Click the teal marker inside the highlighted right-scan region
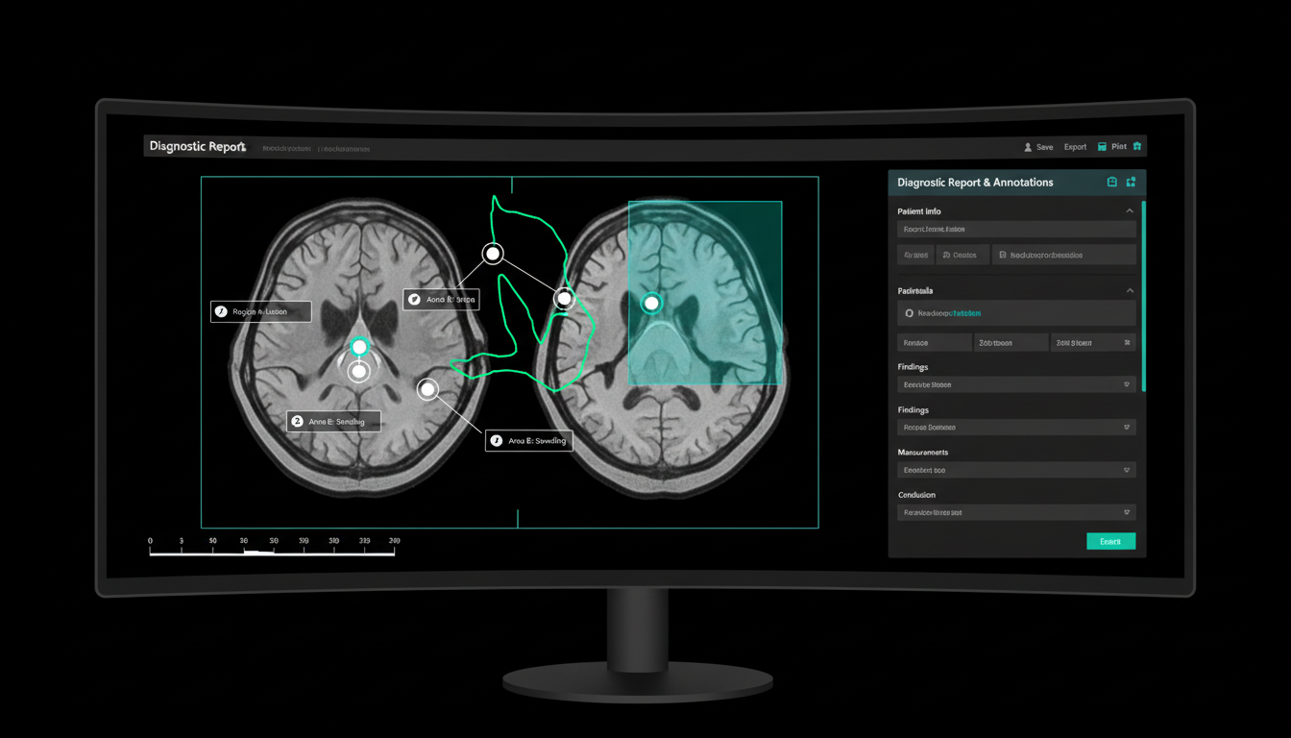The height and width of the screenshot is (738, 1291). point(652,304)
